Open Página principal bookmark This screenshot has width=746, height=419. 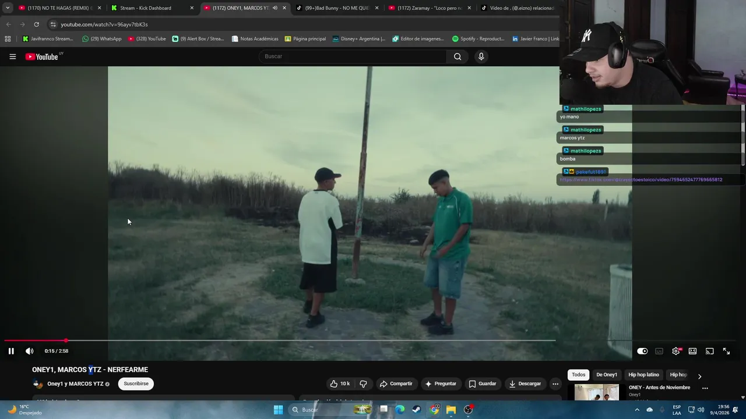[x=305, y=39]
